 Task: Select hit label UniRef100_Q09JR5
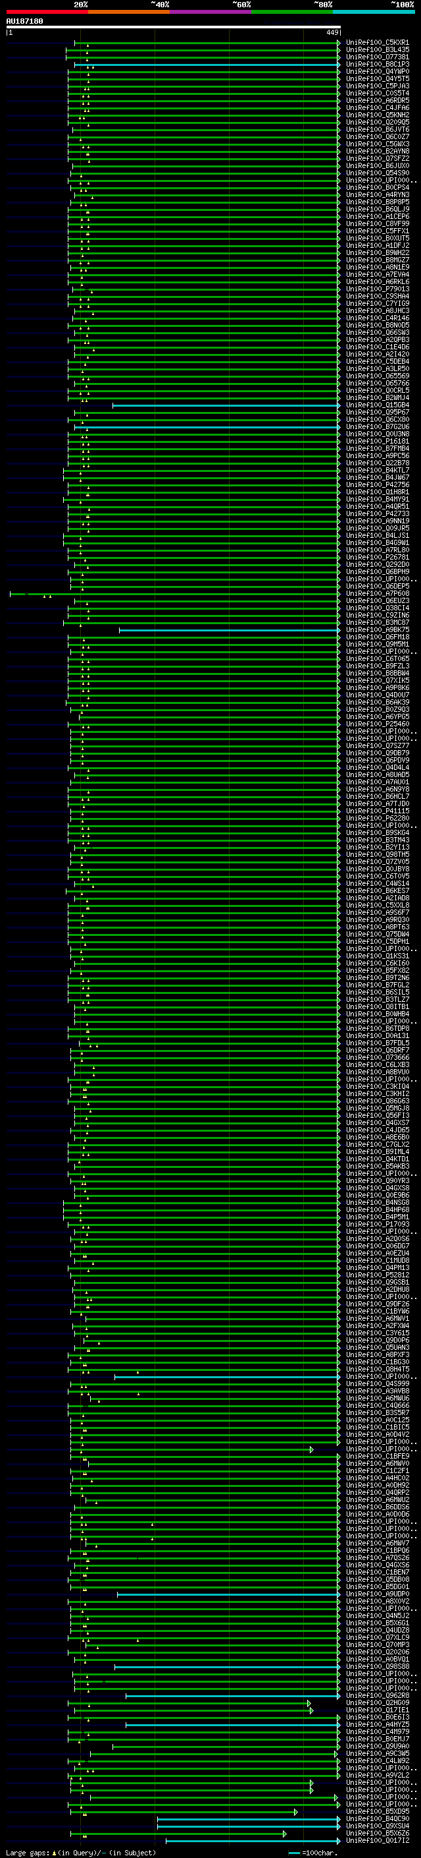click(x=377, y=529)
